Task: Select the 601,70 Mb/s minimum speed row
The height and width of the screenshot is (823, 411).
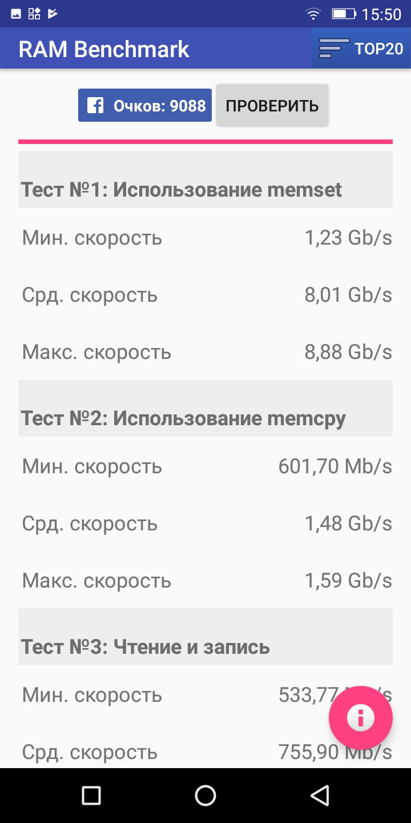Action: [205, 466]
